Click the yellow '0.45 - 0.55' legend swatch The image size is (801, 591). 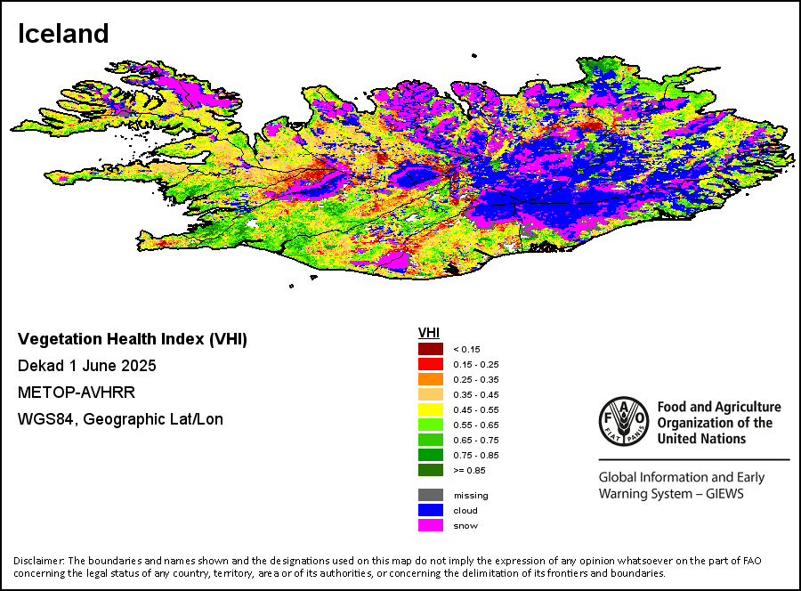431,409
